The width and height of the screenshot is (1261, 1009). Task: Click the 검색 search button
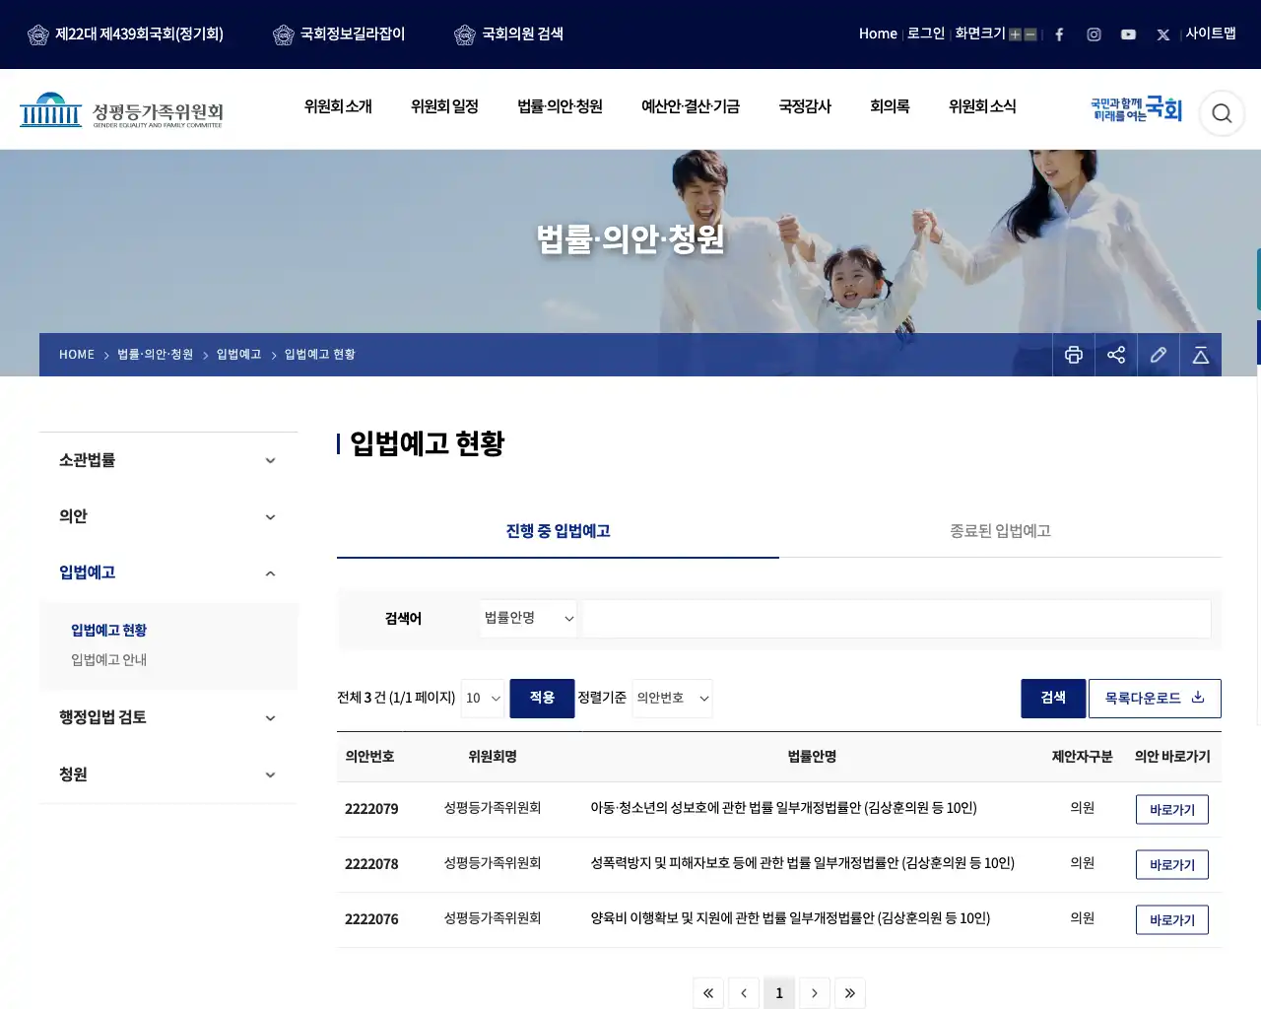point(1053,699)
